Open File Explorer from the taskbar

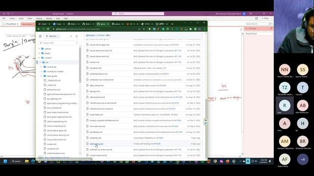(x=26, y=161)
